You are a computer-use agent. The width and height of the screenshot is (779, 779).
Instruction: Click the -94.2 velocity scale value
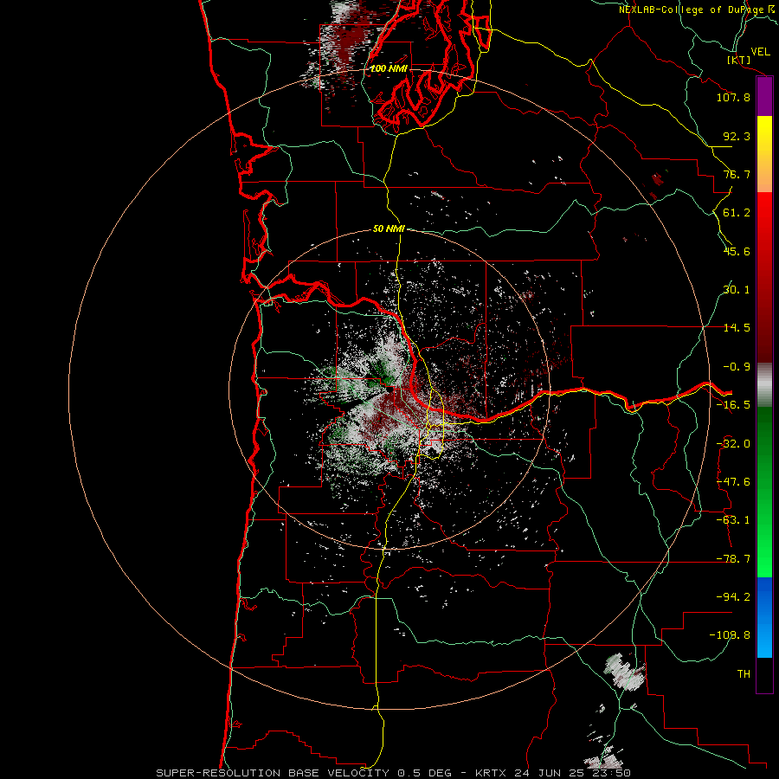[x=733, y=597]
